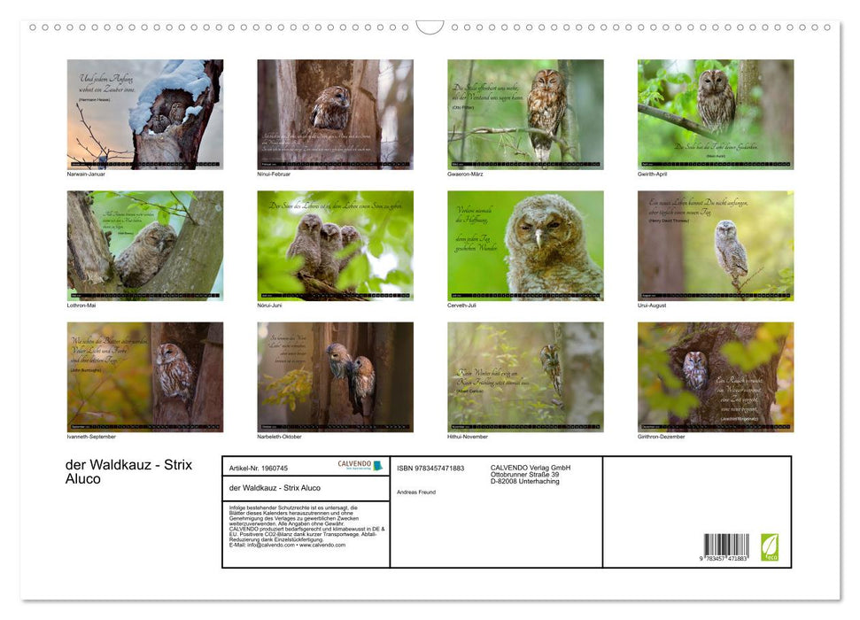This screenshot has width=860, height=620.
Task: Click the green leaf eco icon
Action: click(769, 546)
